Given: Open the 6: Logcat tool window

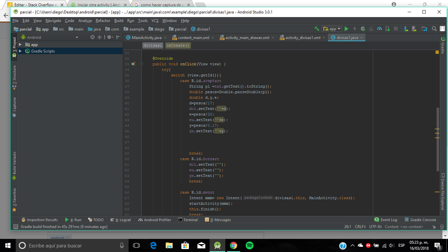Looking at the screenshot, I should (120, 220).
